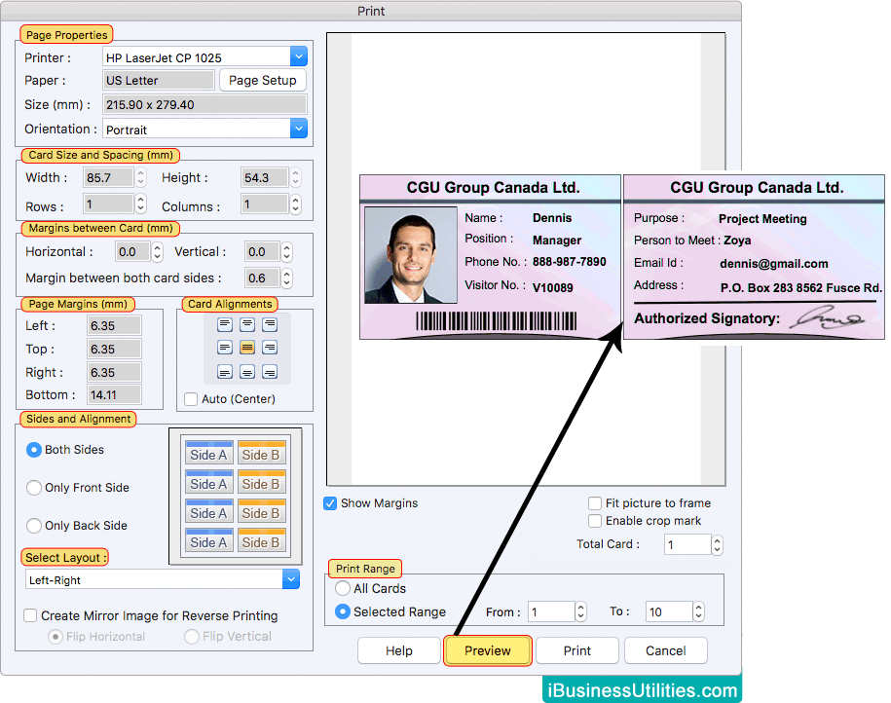Click the Size (mm) field
The height and width of the screenshot is (703, 891).
pos(204,104)
